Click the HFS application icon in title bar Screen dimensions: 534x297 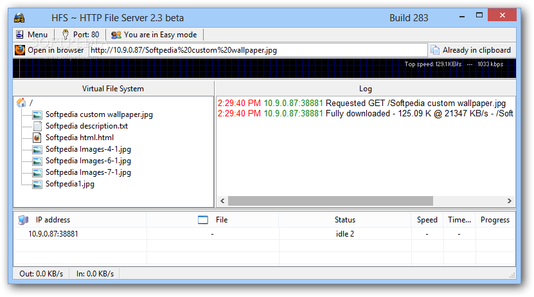pyautogui.click(x=20, y=17)
